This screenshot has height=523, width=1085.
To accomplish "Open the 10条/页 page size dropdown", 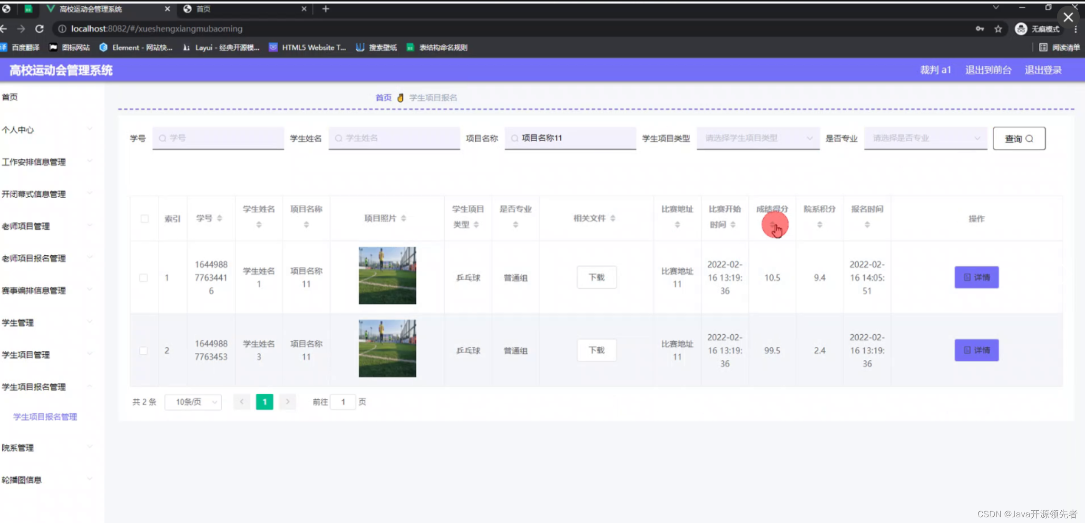I will point(192,402).
